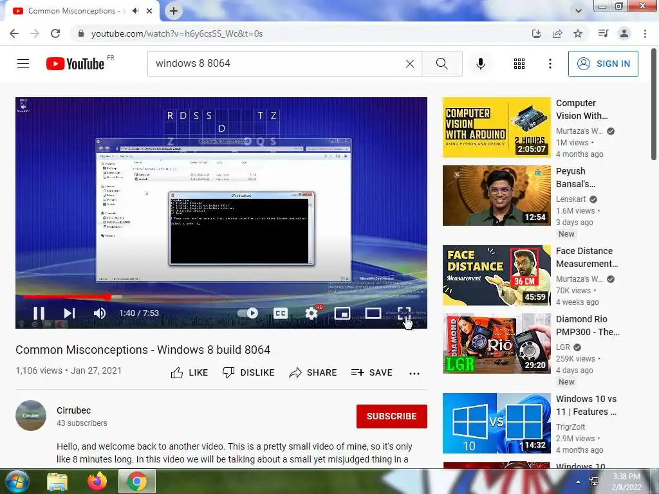This screenshot has height=494, width=659.
Task: Skip to the next video
Action: (x=70, y=313)
